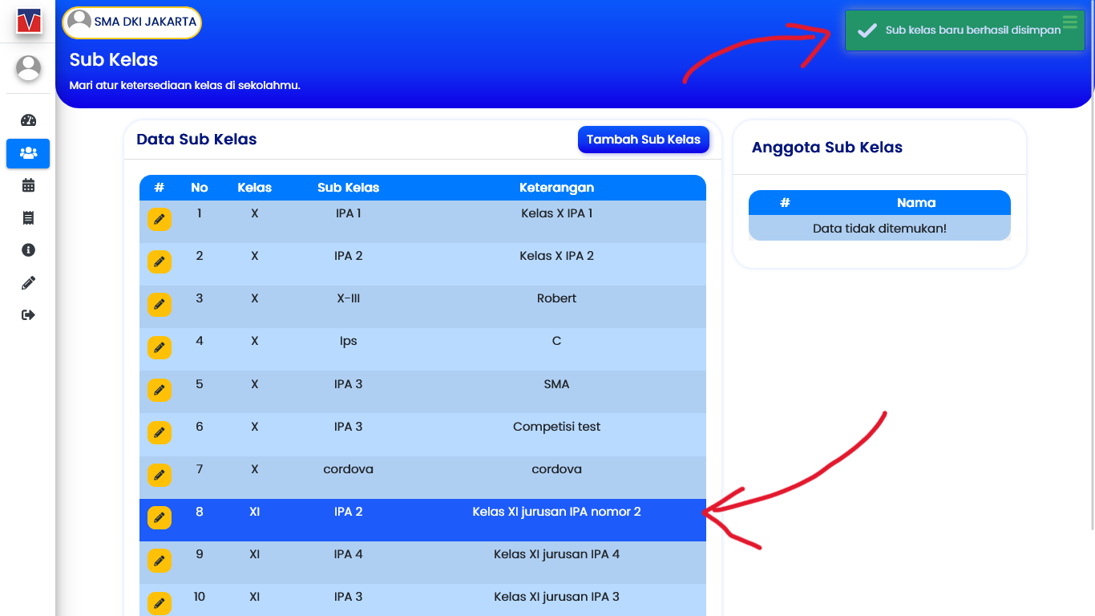Click the user avatar in sidebar
The image size is (1095, 616).
(x=28, y=68)
